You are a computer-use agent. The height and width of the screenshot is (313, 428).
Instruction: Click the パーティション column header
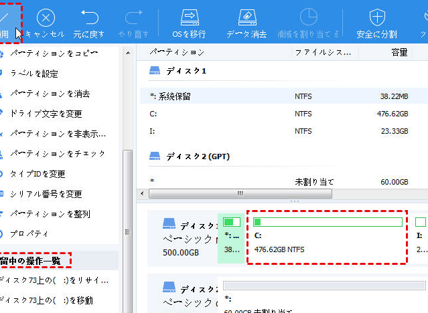pyautogui.click(x=177, y=52)
